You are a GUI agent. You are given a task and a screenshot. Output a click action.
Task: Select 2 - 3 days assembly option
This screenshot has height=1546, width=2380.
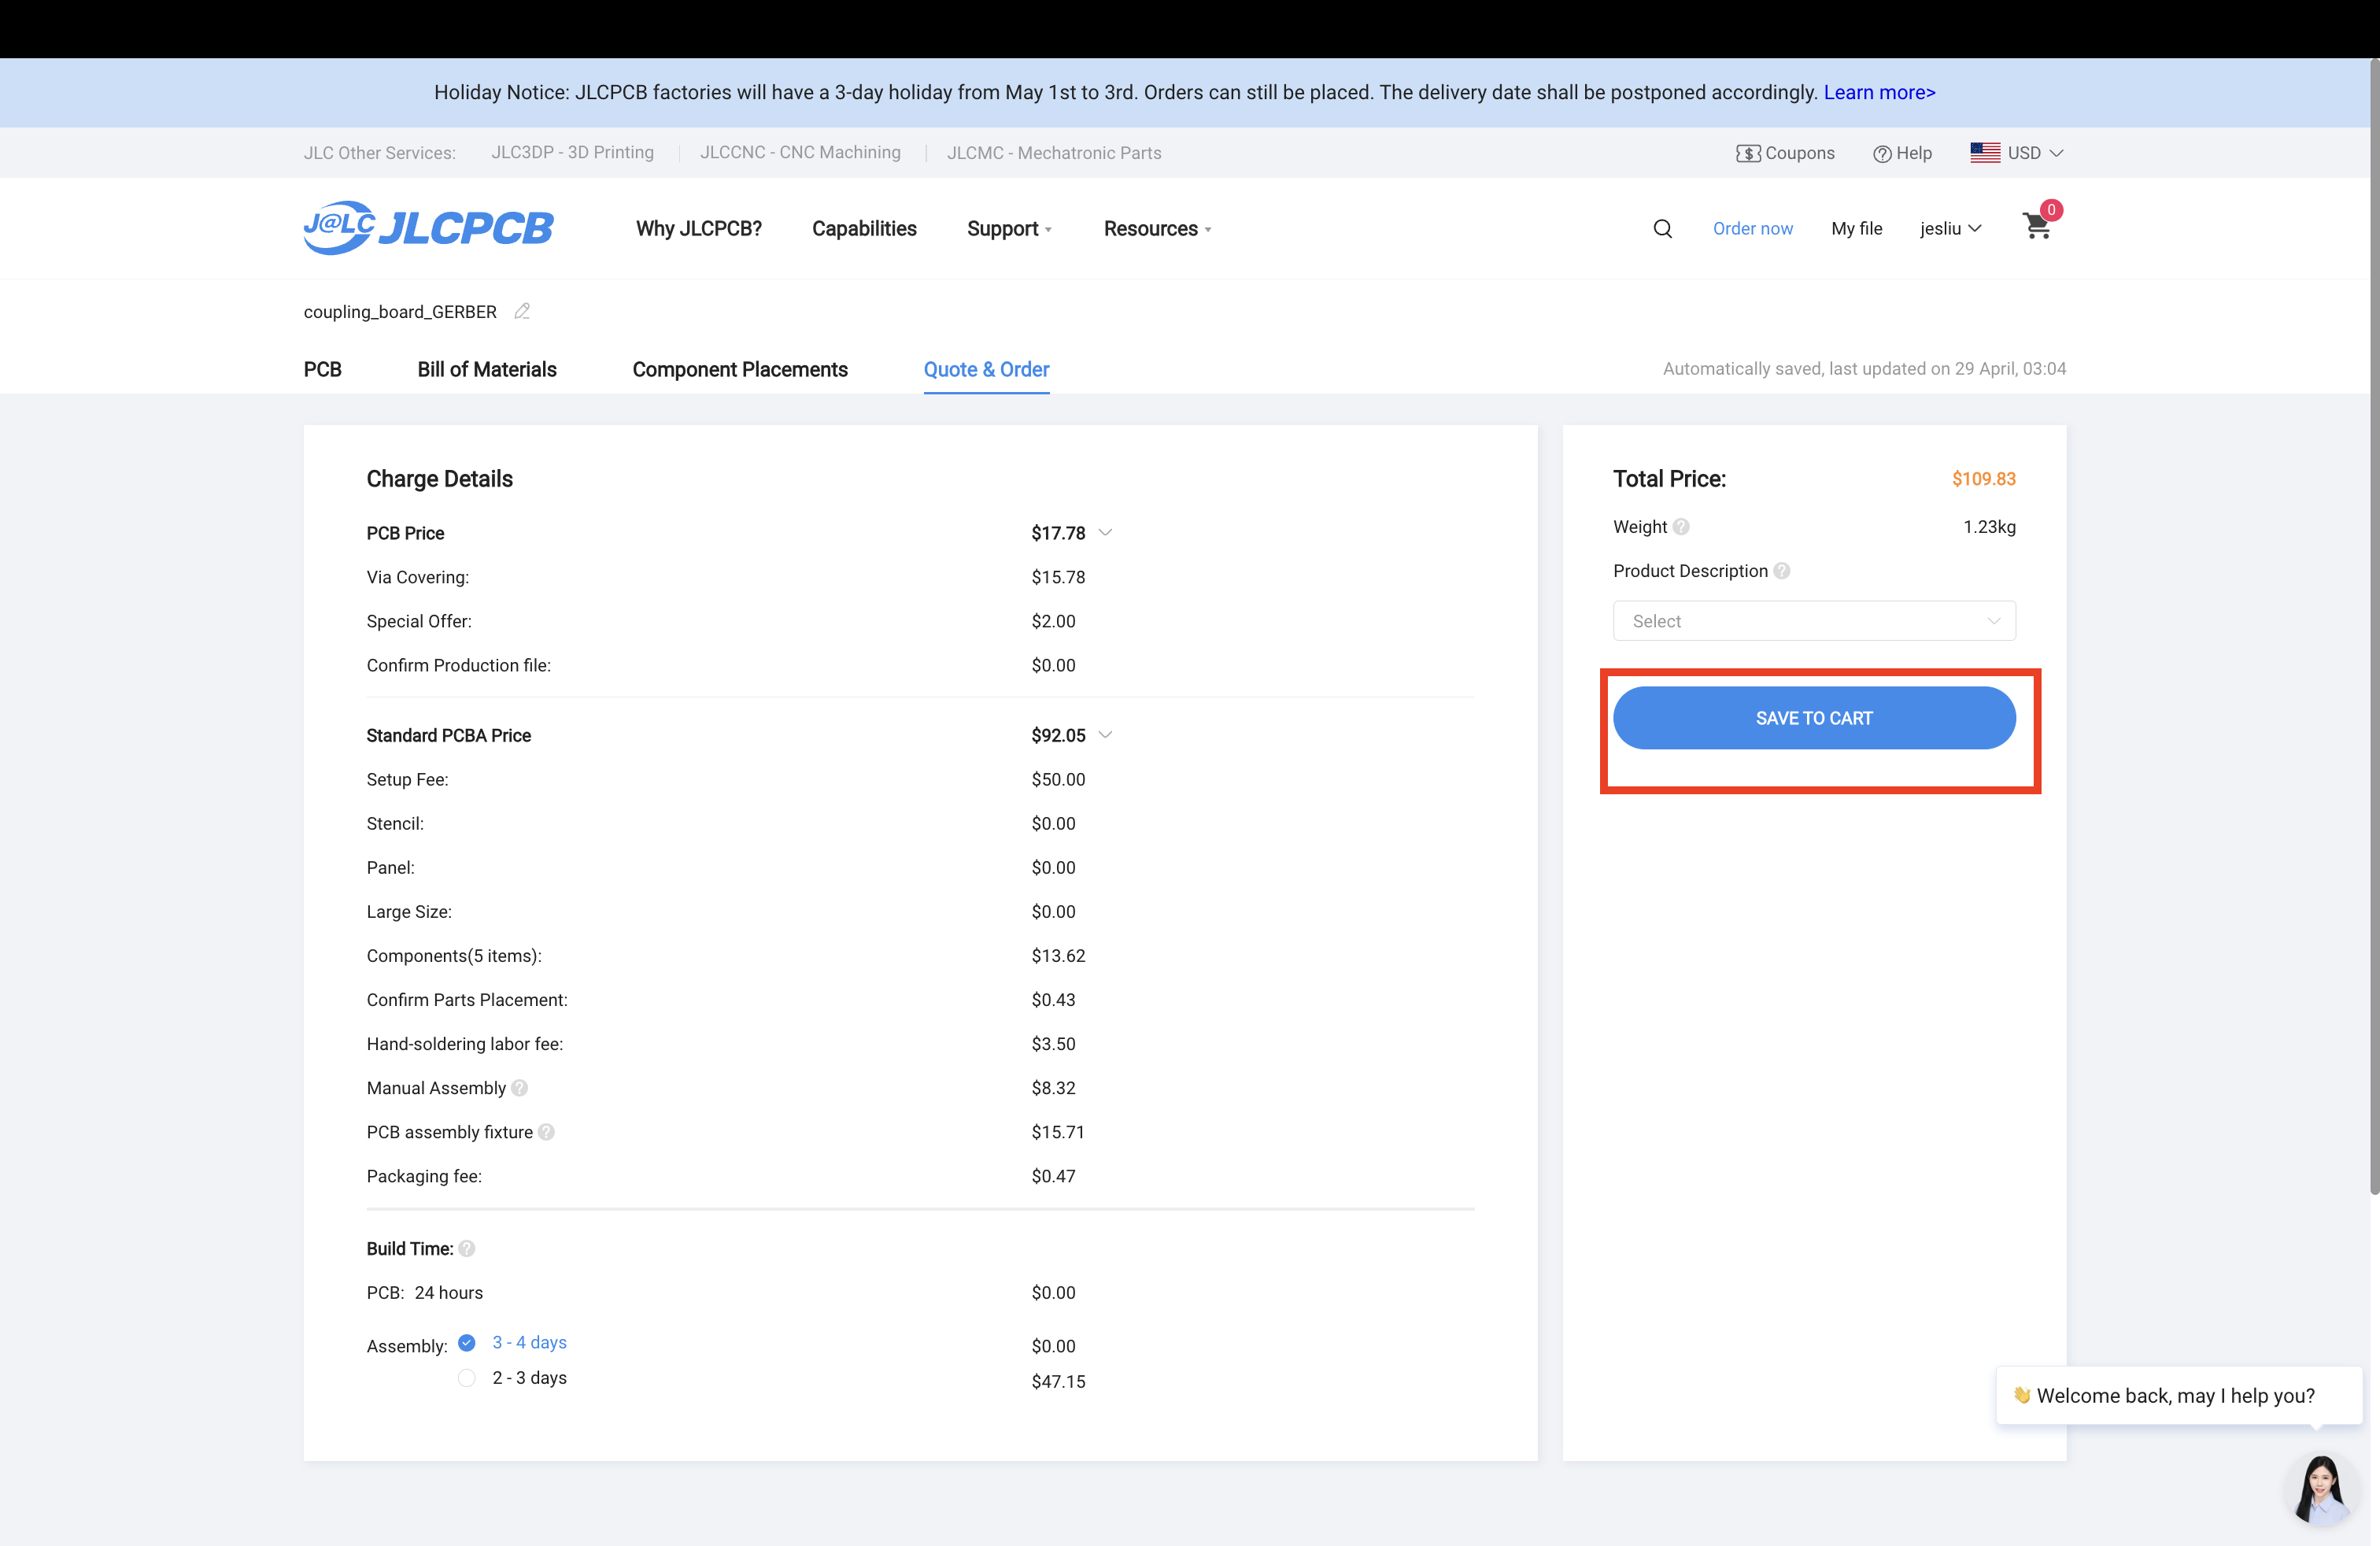[x=466, y=1378]
